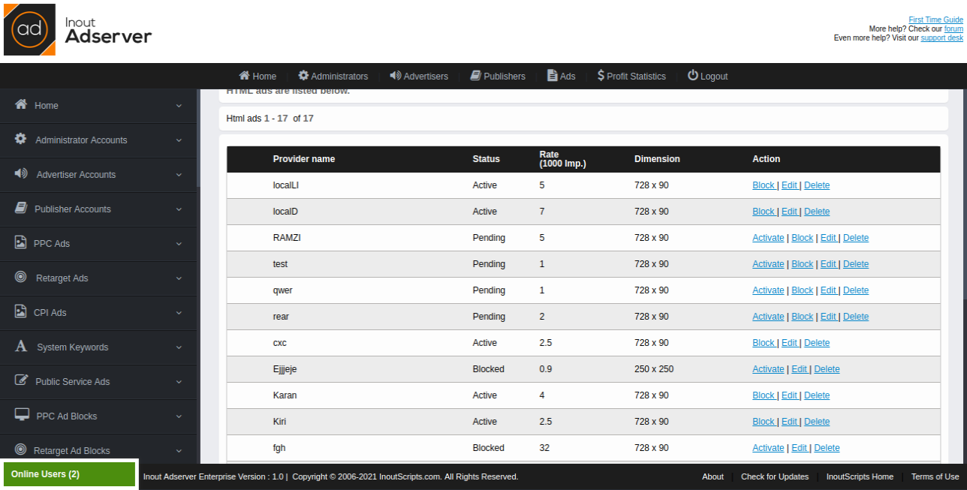Click the System Keywords letter icon
The width and height of the screenshot is (967, 490).
pos(21,346)
